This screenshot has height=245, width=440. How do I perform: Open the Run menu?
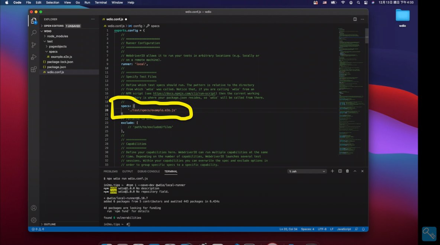coord(87,3)
